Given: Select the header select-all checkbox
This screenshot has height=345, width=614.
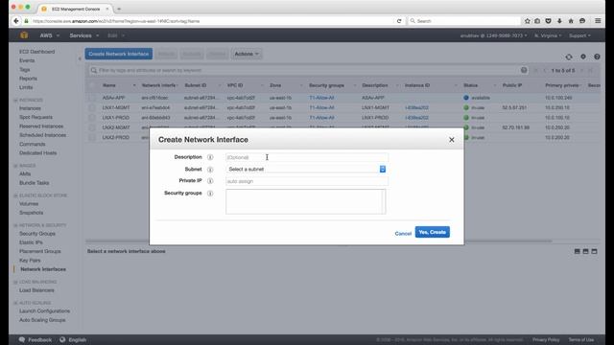Looking at the screenshot, I should point(92,85).
